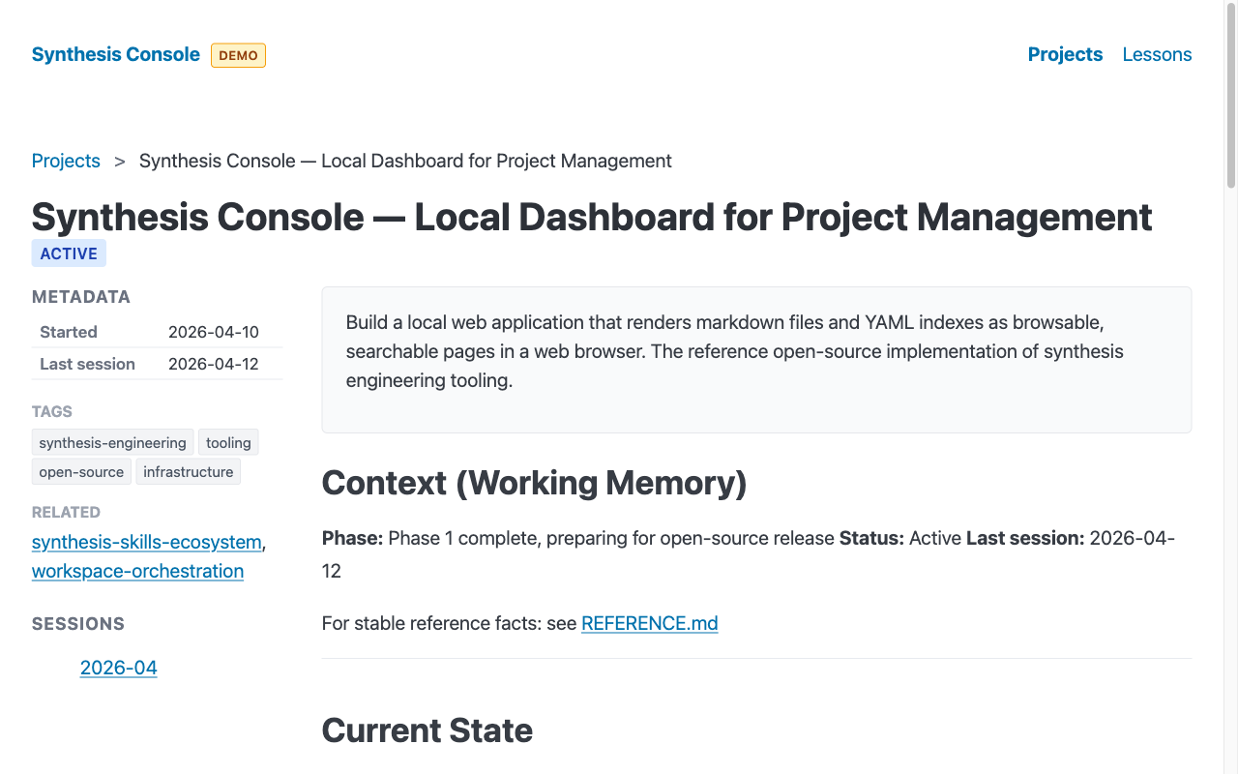Click the Synthesis Console home title
The width and height of the screenshot is (1238, 774).
(x=115, y=54)
